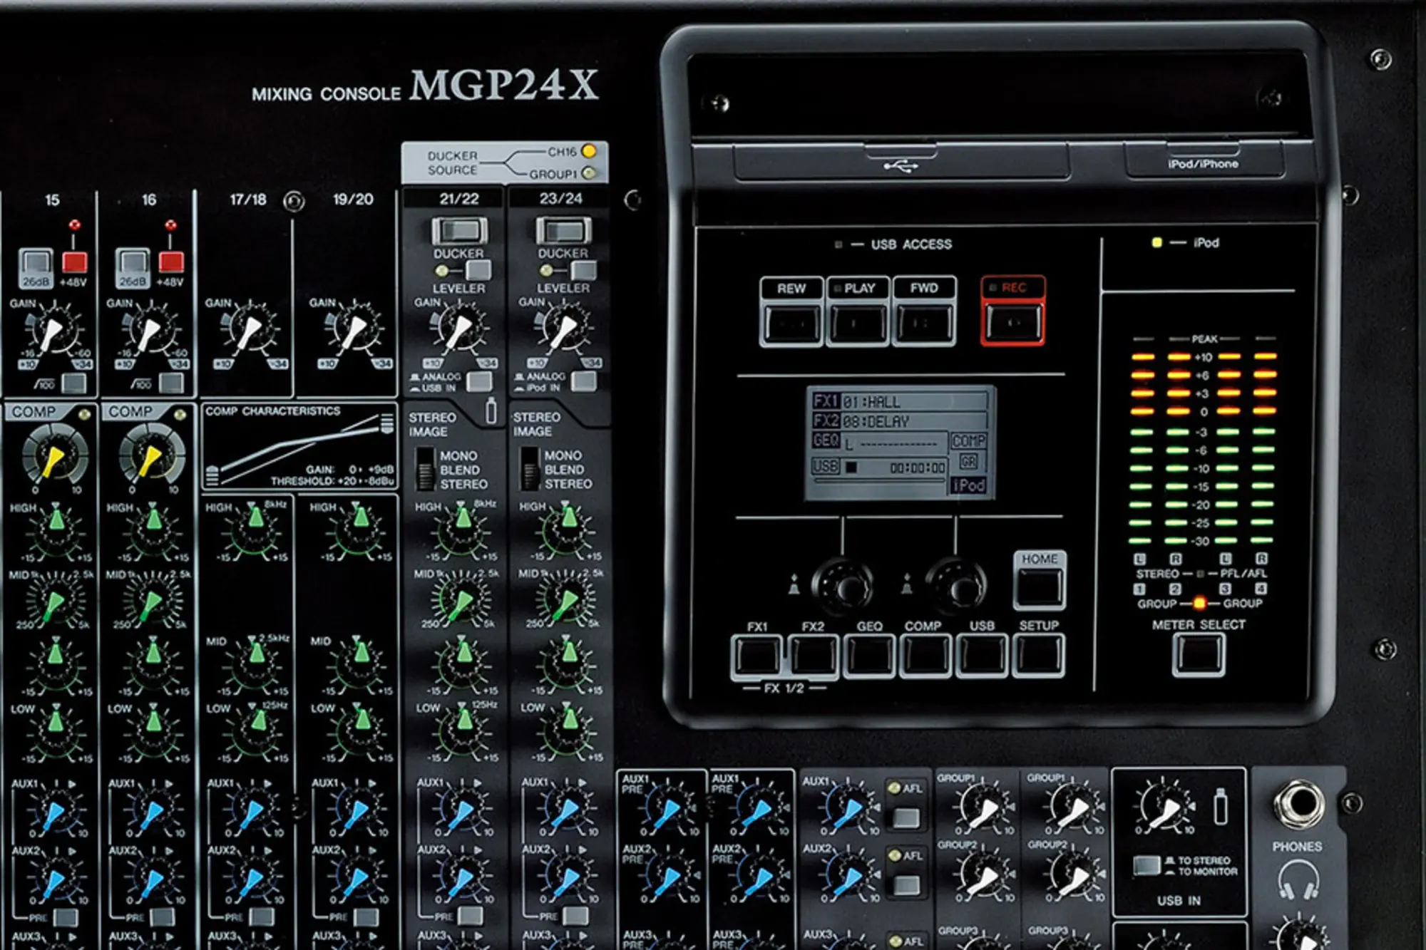Toggle +48V phantom power on channel 15

coord(75,262)
